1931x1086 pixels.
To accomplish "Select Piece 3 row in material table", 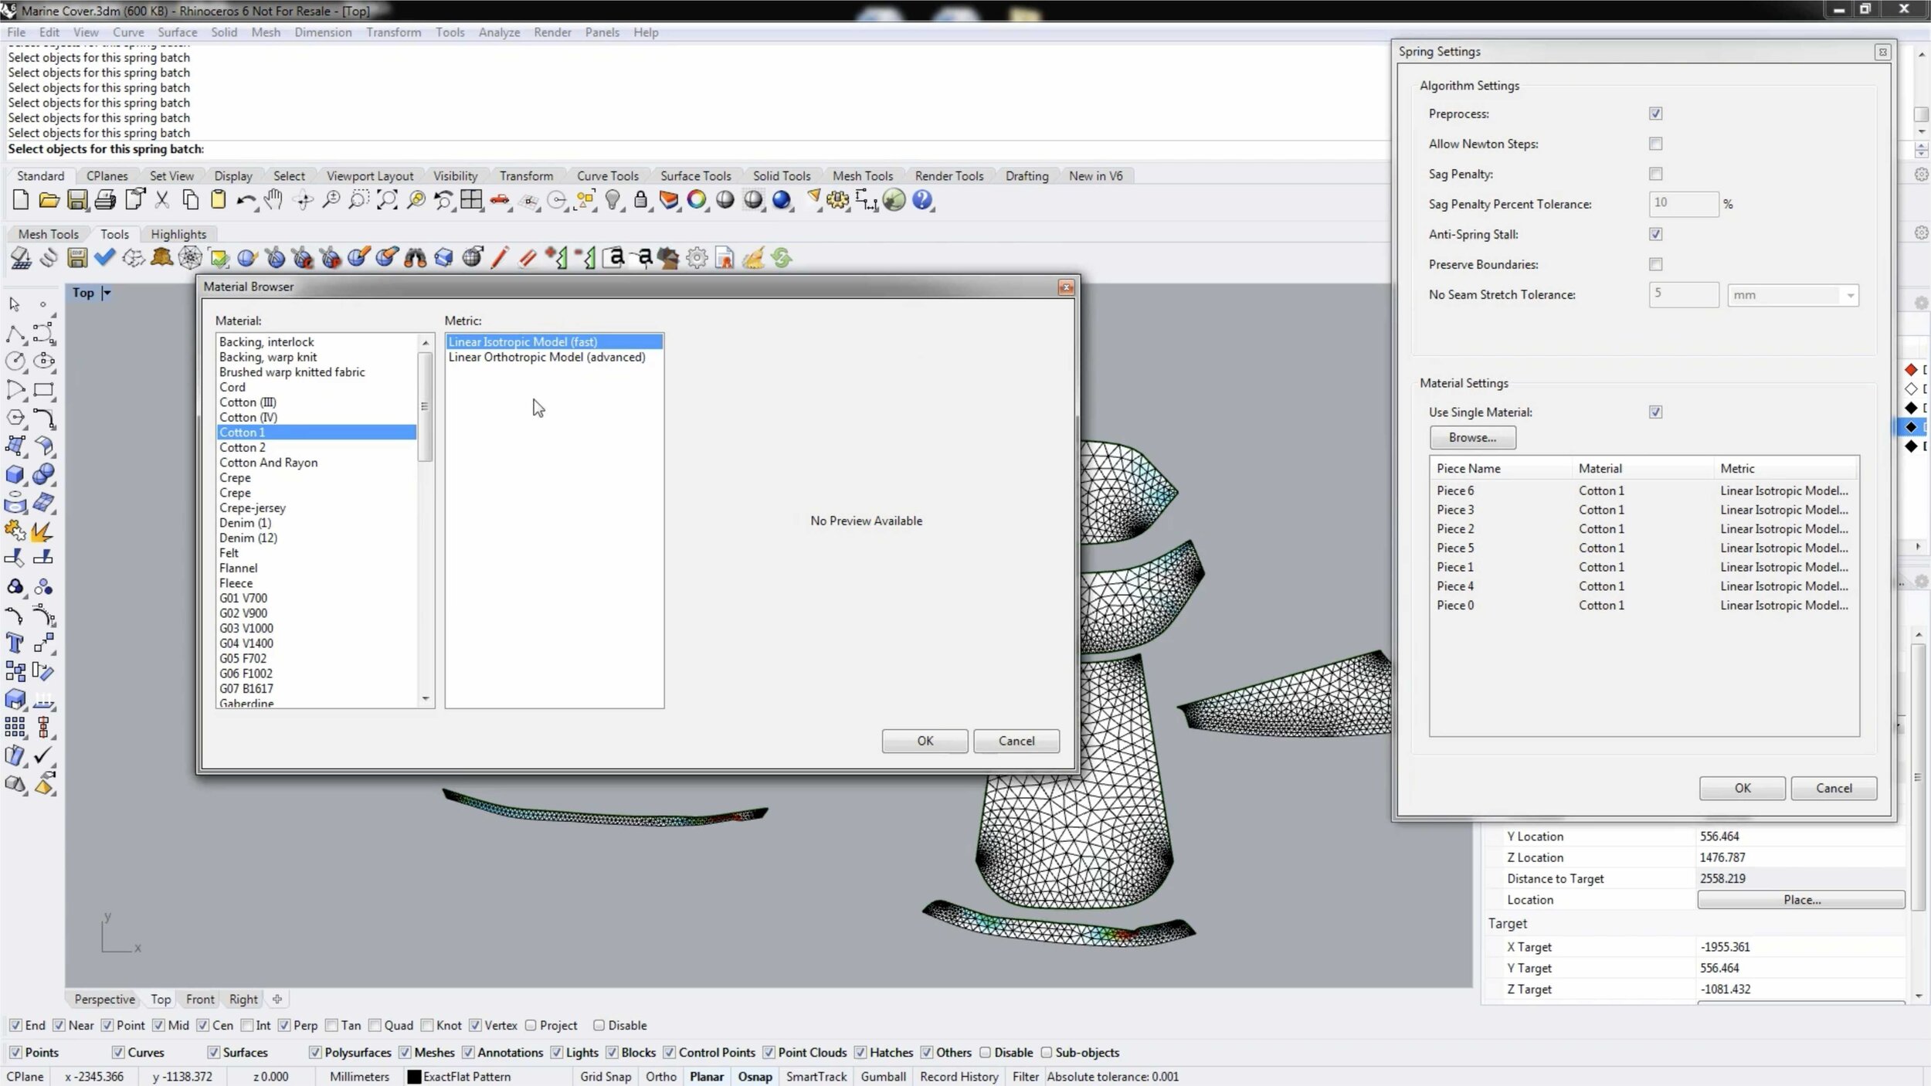I will coord(1643,510).
